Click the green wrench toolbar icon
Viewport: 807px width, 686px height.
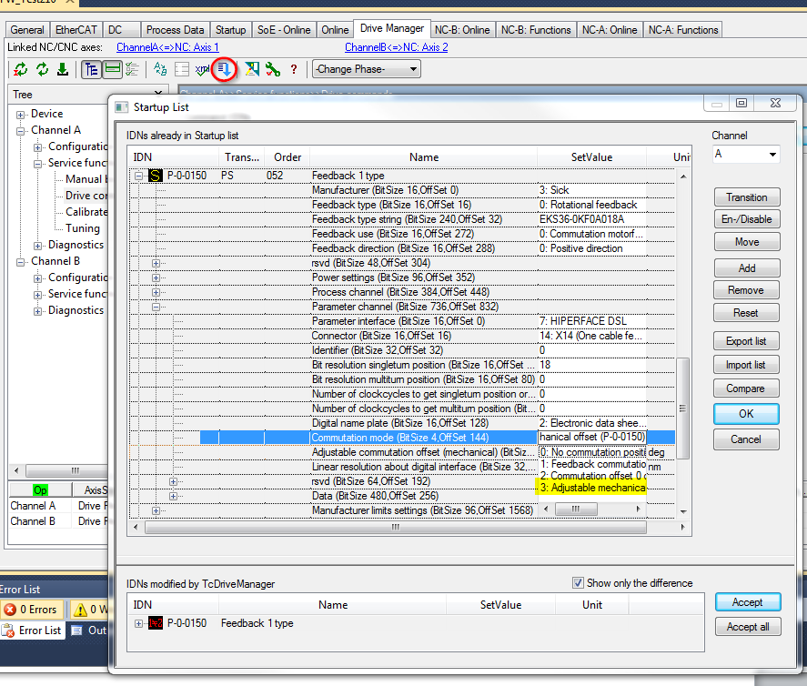click(273, 69)
